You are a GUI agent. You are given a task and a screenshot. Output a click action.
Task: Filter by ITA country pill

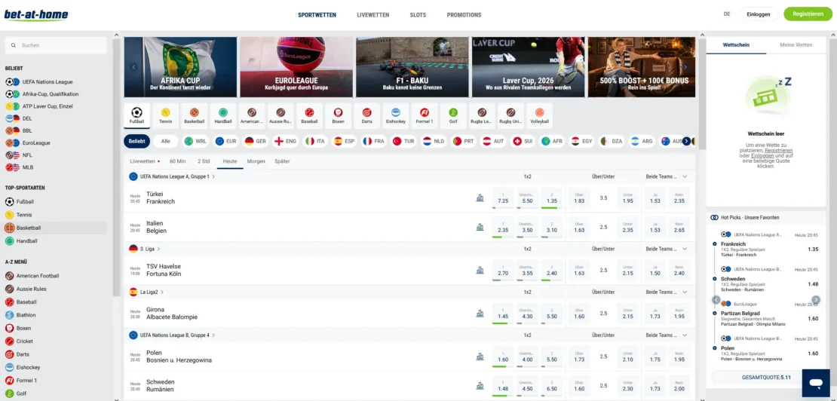tap(315, 141)
